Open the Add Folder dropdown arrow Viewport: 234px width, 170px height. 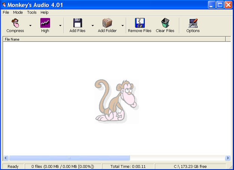[x=122, y=26]
